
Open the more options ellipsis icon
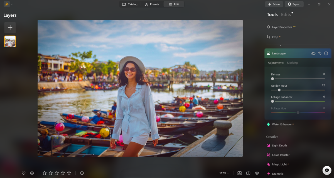[x=82, y=173]
